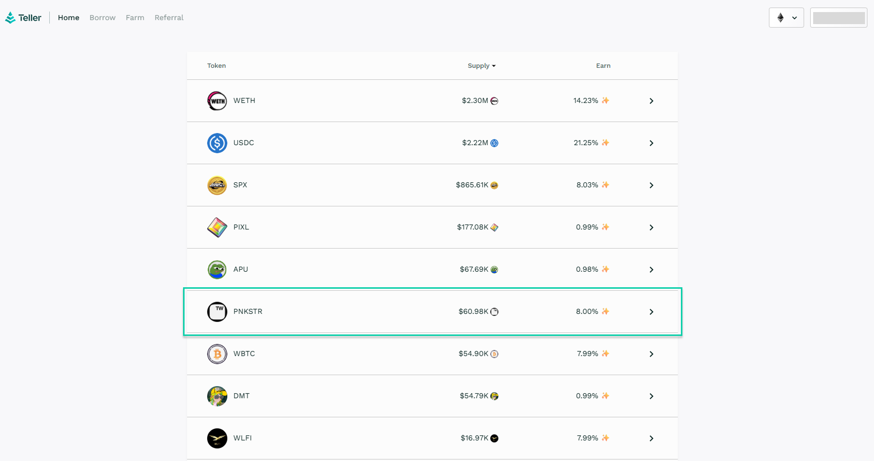Screen dimensions: 874x461
Task: Open the WLFI row arrow
Action: pos(651,438)
